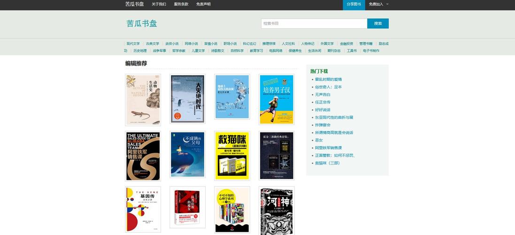
Task: Open 所谓情商高就是会说话 link
Action: coord(334,133)
